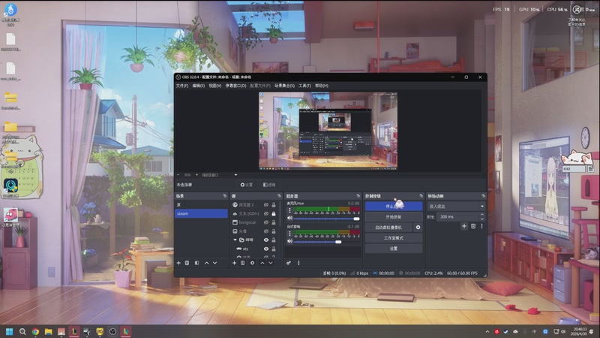Screen dimensions: 600x338
Task: Toggle the lock on the bongocat source
Action: (x=274, y=222)
